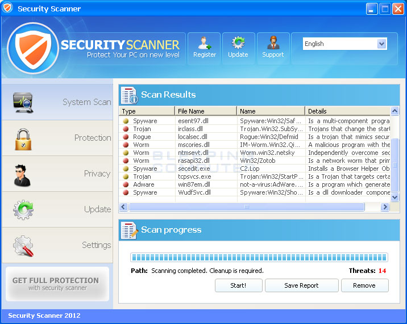Click the scan progress bar

(259, 258)
